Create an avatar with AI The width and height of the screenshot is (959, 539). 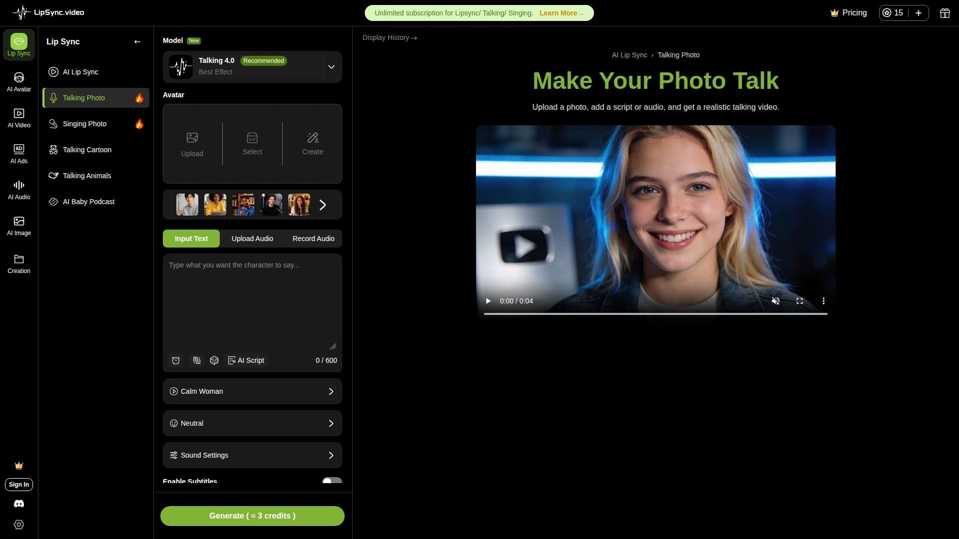pyautogui.click(x=313, y=144)
